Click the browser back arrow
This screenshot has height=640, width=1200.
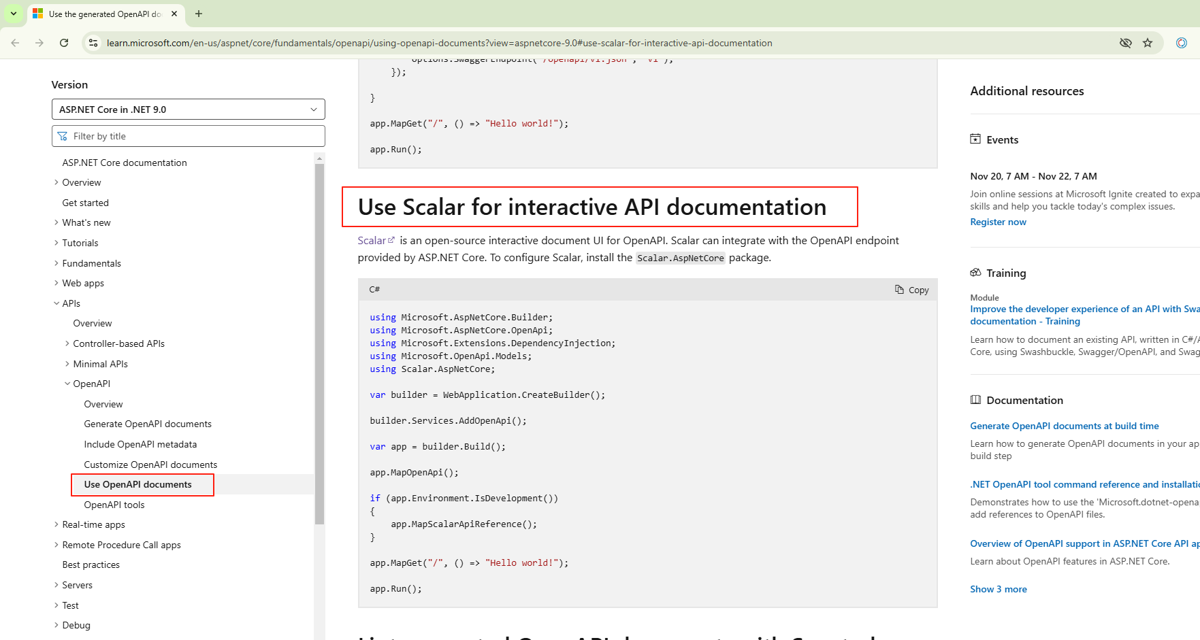pyautogui.click(x=15, y=43)
